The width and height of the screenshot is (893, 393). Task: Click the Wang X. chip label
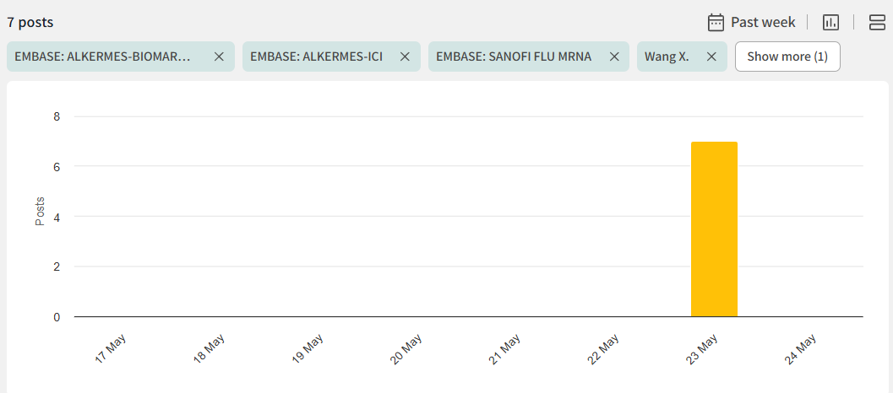coord(667,57)
